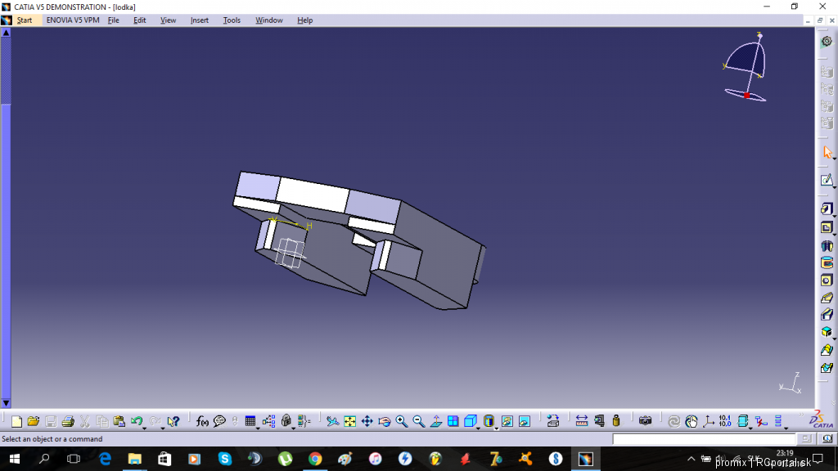
Task: Click the scroll-down arrow on the left scrollbar
Action: [6, 403]
